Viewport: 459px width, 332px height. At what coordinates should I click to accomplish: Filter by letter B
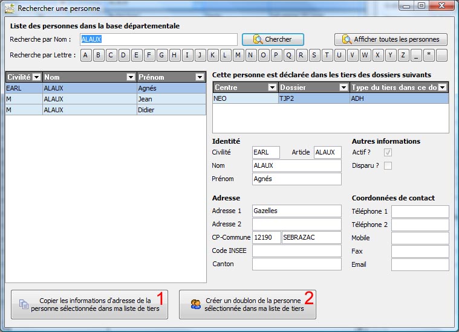click(x=99, y=55)
